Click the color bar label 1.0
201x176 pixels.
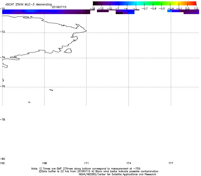click(x=196, y=9)
